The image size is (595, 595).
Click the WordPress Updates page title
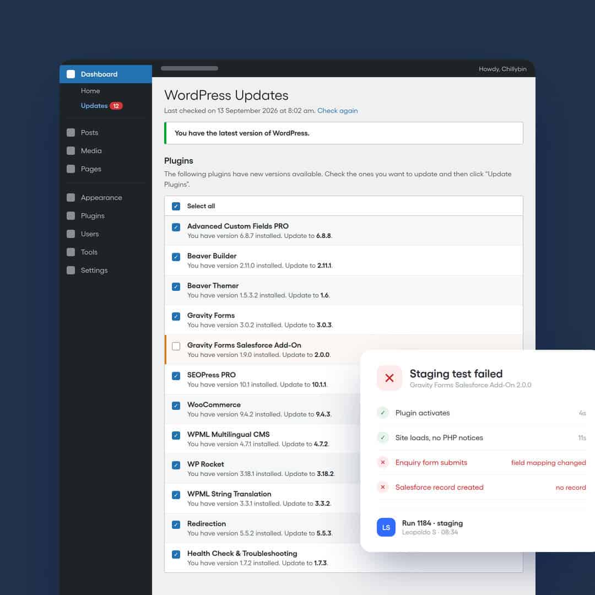click(x=226, y=95)
